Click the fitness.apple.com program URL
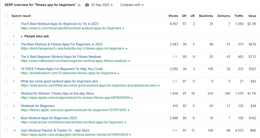The image size is (260, 138). [74, 110]
